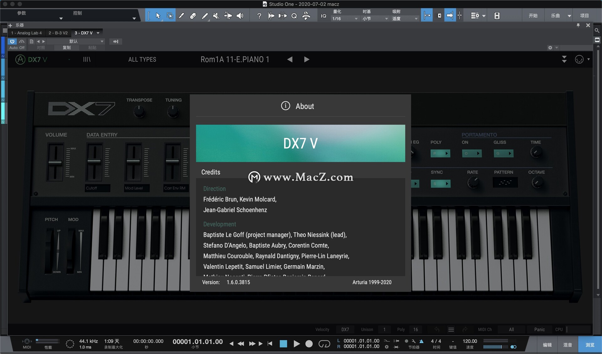Open the timebase 小节 dropdown

(x=375, y=18)
